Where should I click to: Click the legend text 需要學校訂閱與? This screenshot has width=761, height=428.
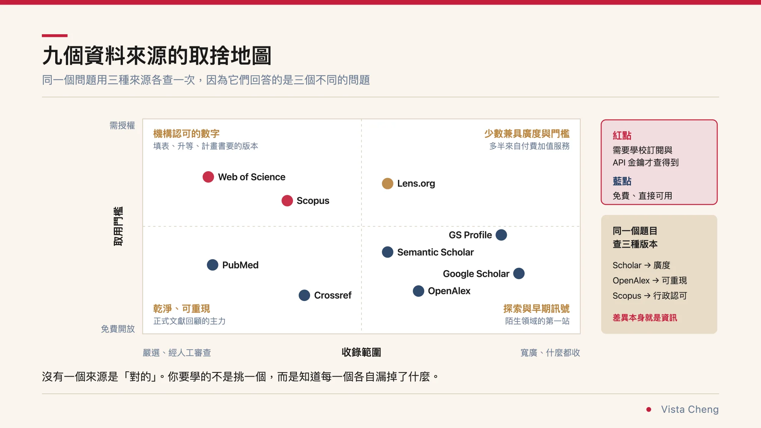point(642,150)
